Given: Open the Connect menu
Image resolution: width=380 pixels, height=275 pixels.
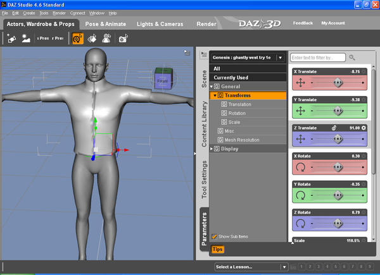Looking at the screenshot, I should (77, 13).
